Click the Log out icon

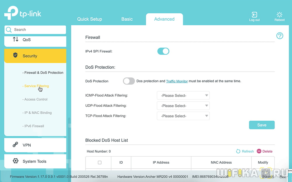pos(254,15)
